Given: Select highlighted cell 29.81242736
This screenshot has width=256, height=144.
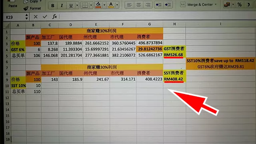Looking at the screenshot, I should click(150, 49).
